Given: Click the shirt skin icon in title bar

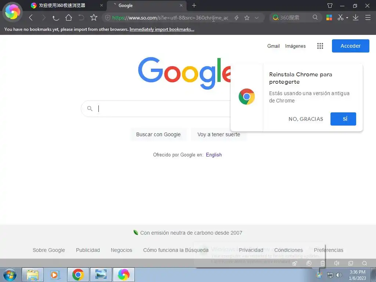Looking at the screenshot, I should pos(330,6).
